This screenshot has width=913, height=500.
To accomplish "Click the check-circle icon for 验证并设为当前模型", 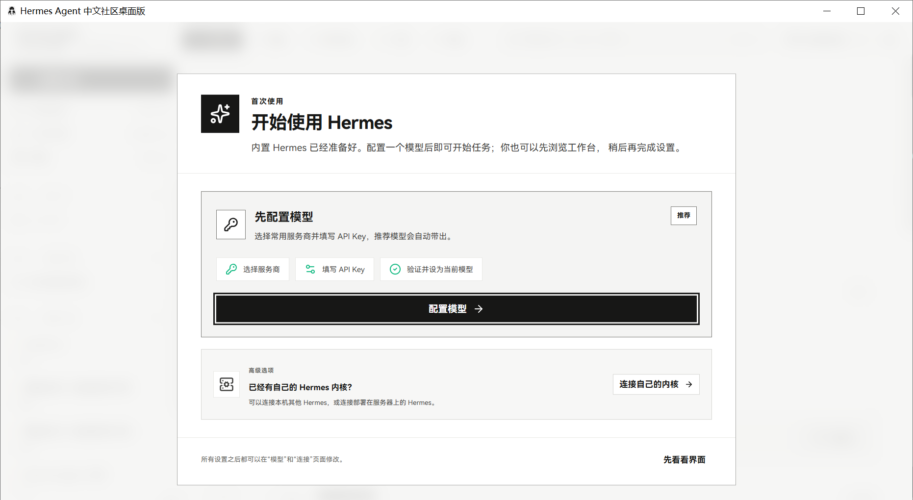I will pyautogui.click(x=395, y=269).
